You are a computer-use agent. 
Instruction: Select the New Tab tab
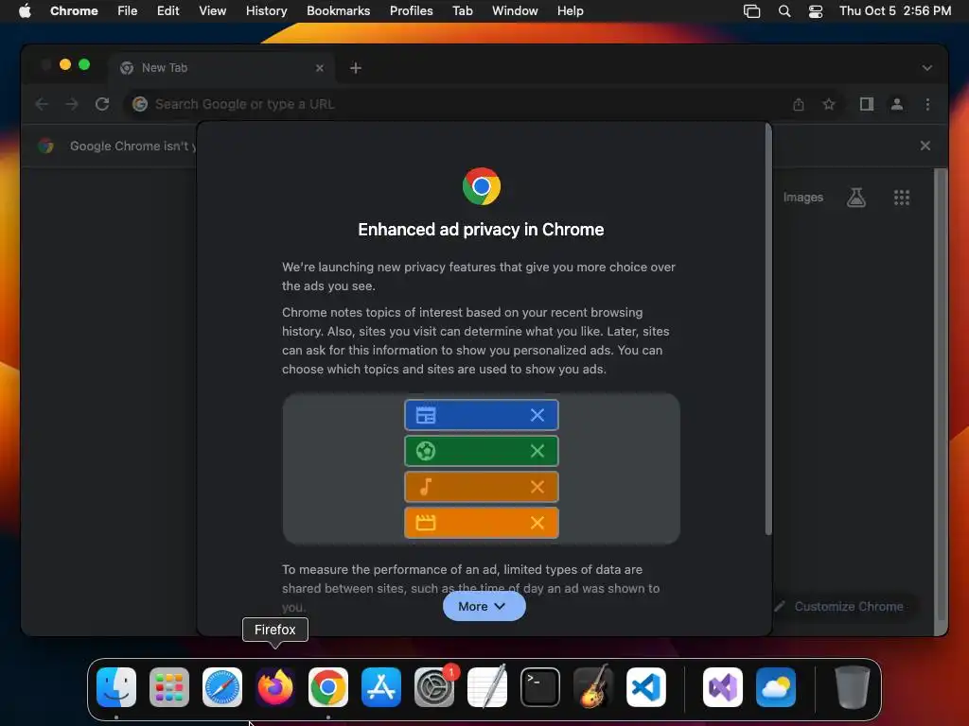click(x=220, y=68)
